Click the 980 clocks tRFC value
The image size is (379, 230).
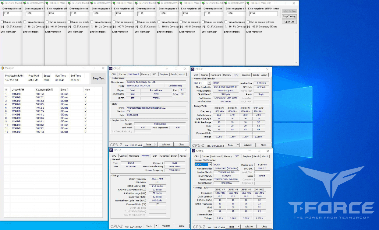(x=157, y=200)
